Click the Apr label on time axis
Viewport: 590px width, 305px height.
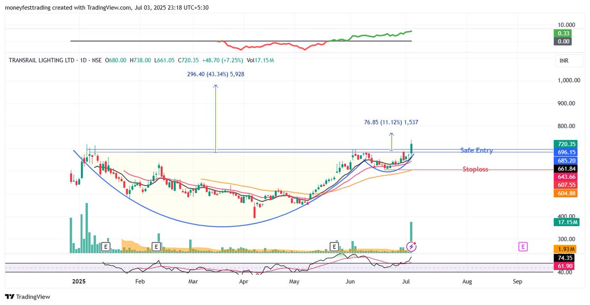coord(243,282)
